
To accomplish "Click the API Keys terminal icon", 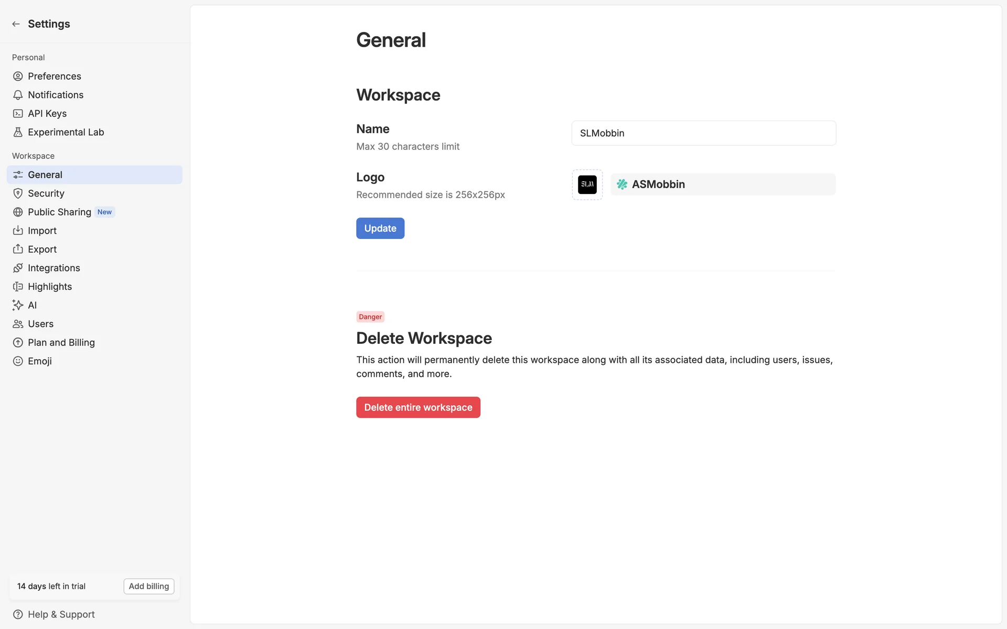I will (18, 114).
